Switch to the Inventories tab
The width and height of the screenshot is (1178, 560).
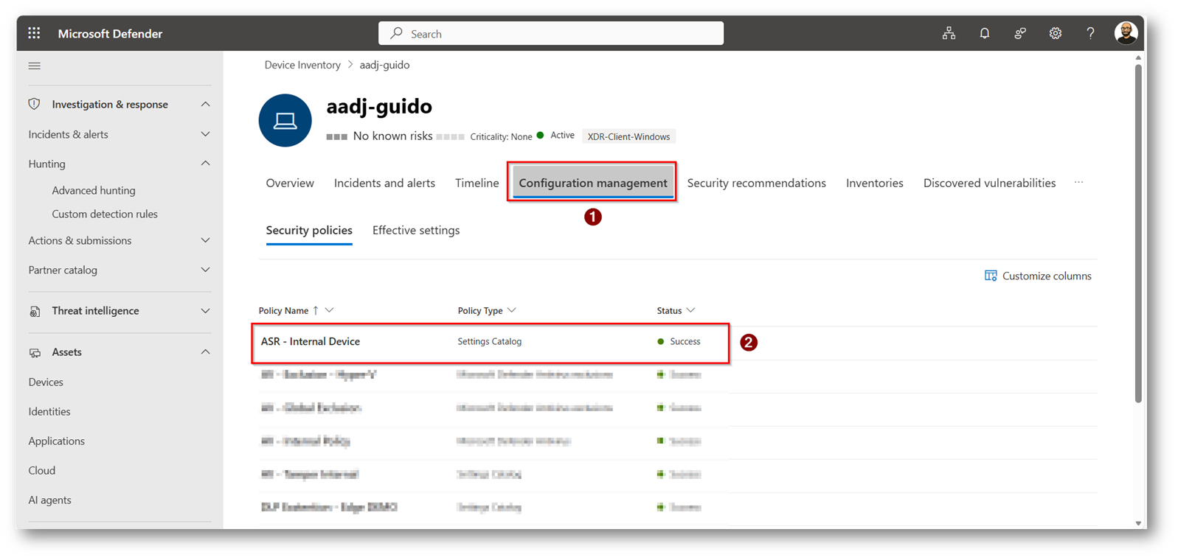[x=874, y=183]
